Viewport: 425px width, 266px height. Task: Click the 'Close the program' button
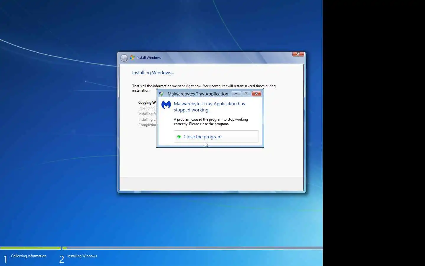[216, 137]
